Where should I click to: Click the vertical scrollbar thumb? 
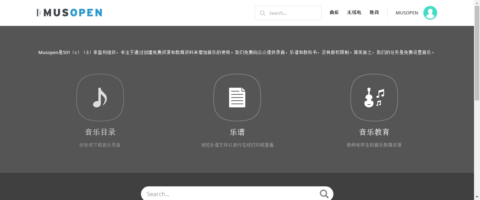(x=477, y=53)
